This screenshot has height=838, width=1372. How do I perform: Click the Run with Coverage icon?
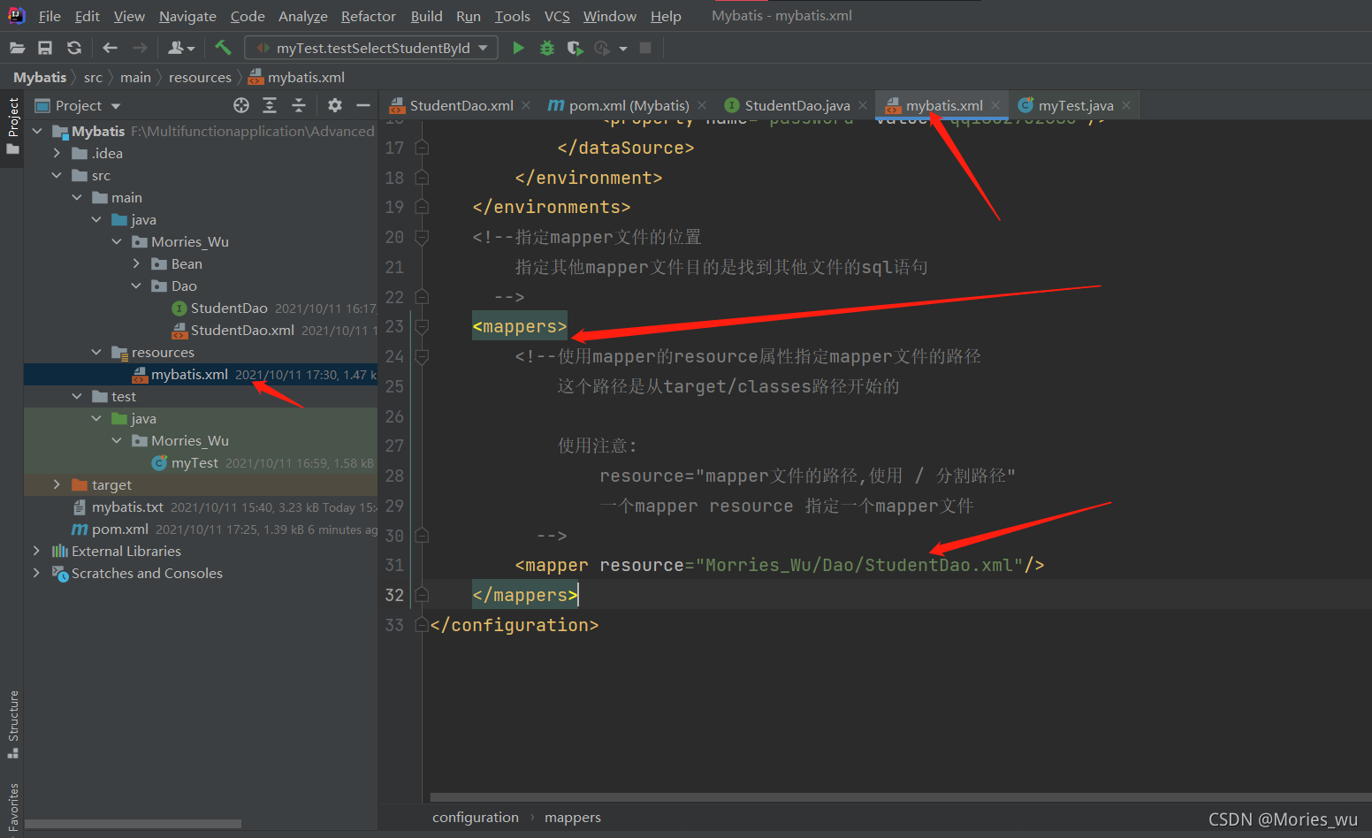[x=575, y=48]
